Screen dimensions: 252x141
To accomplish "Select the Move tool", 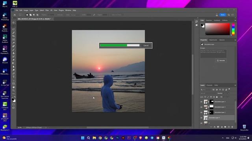I will click(13, 23).
